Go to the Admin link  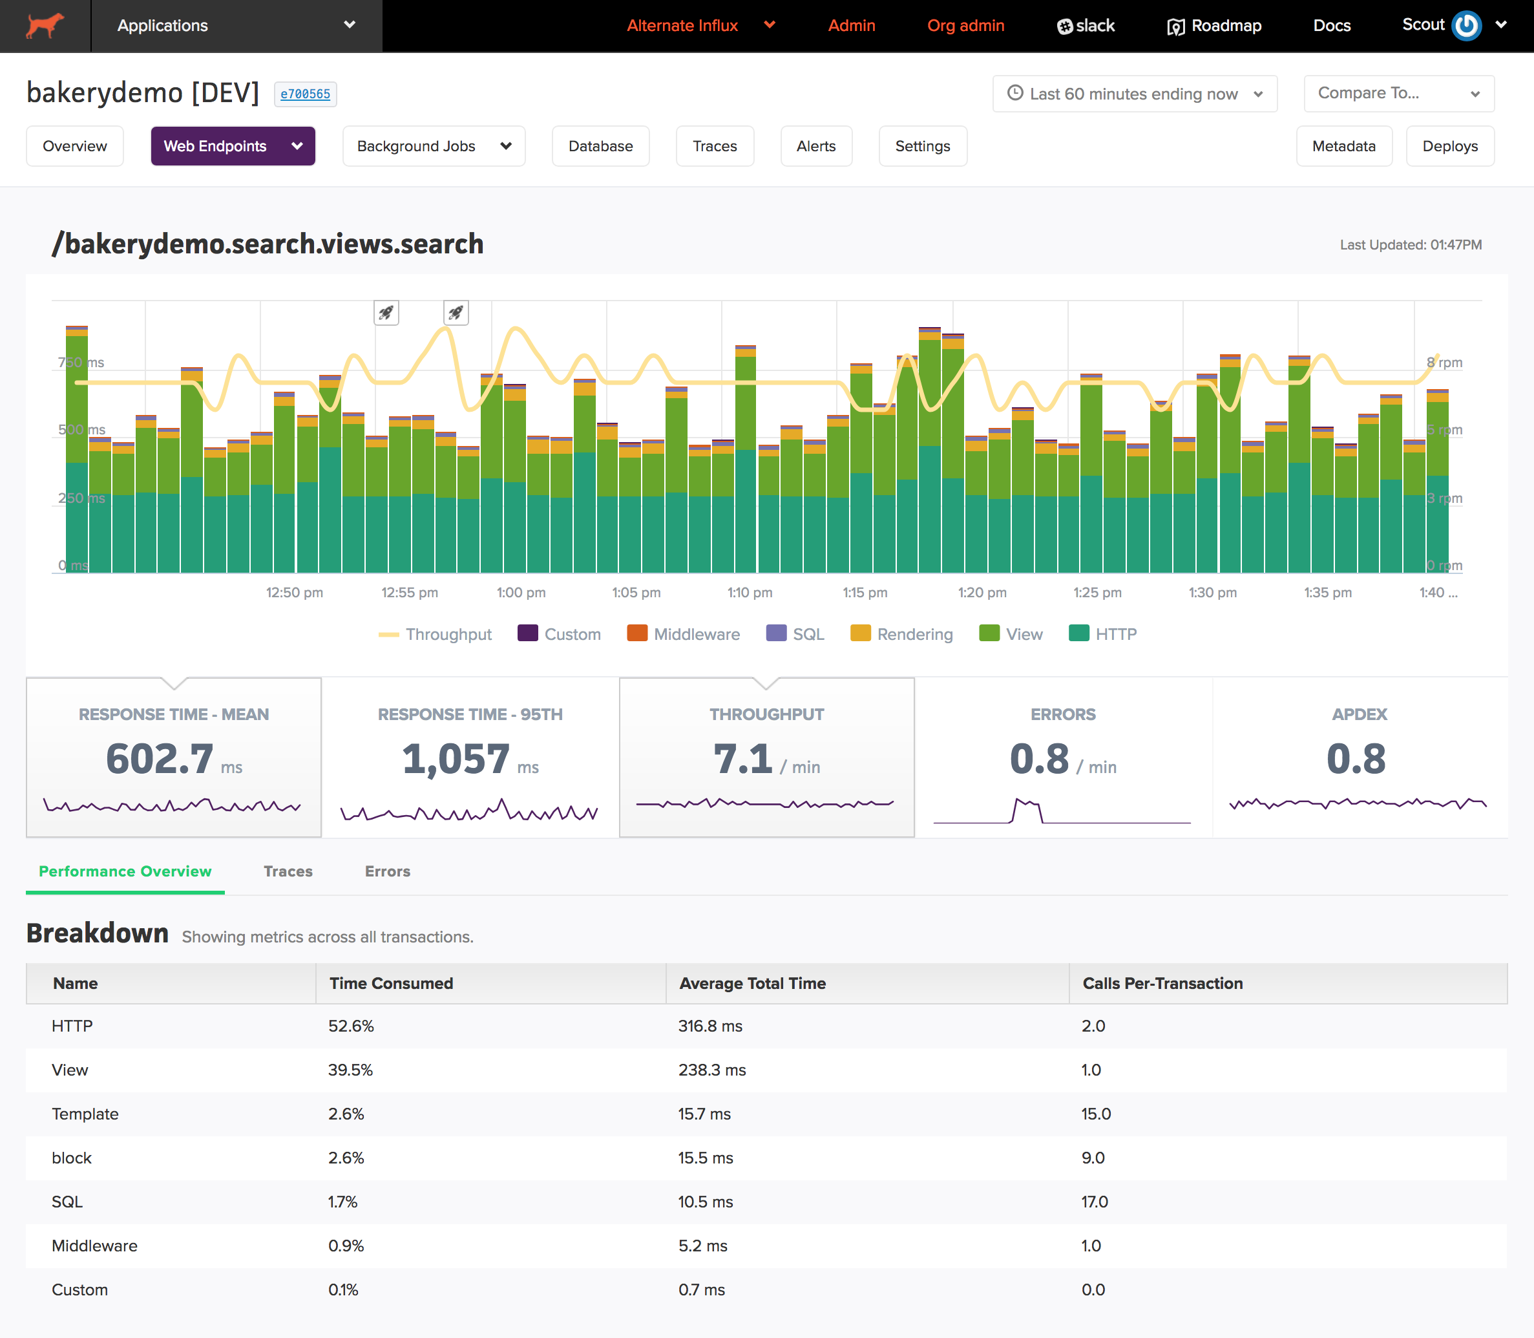(x=852, y=25)
